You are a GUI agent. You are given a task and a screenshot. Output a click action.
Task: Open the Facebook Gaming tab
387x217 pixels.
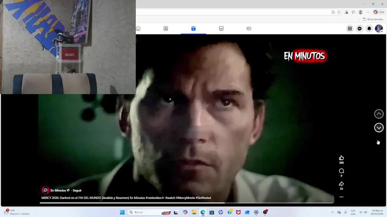tap(249, 29)
